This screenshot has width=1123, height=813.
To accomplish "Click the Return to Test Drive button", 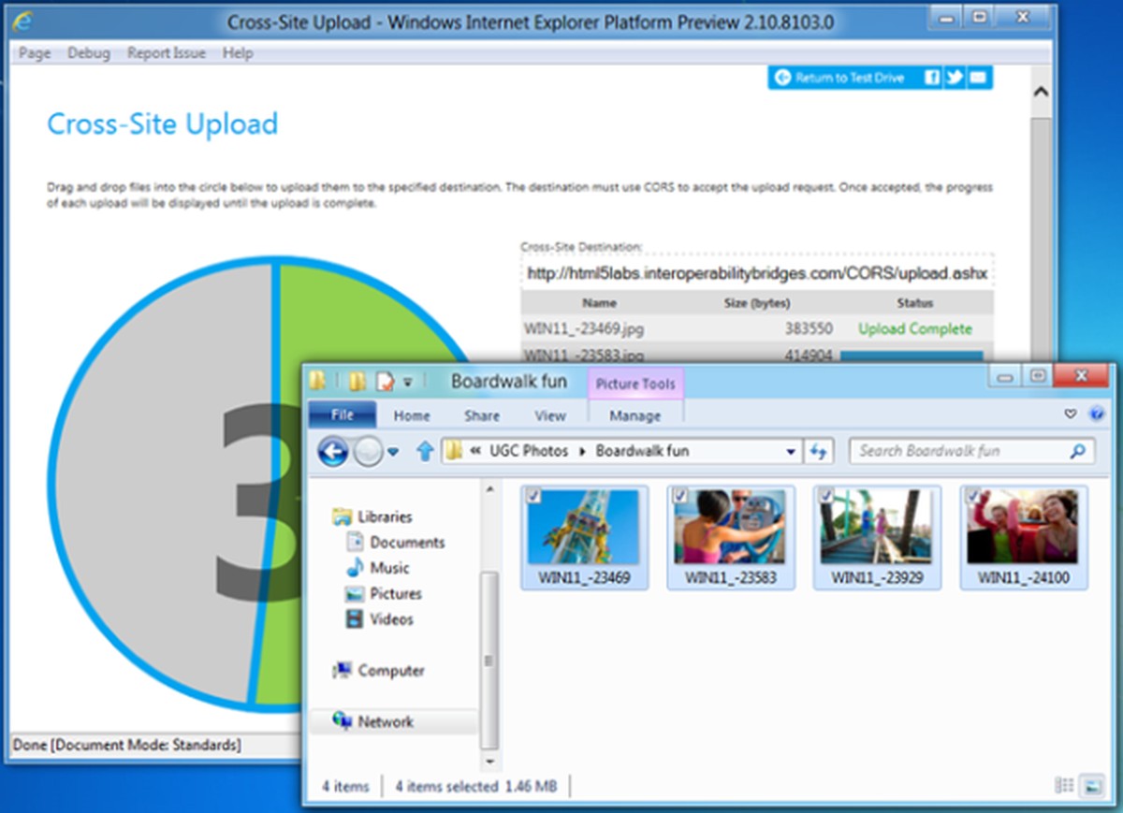I will pyautogui.click(x=840, y=78).
